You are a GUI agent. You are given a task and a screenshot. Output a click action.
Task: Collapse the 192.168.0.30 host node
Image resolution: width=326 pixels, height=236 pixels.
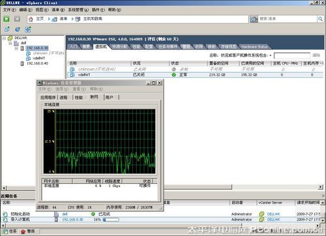(x=16, y=48)
